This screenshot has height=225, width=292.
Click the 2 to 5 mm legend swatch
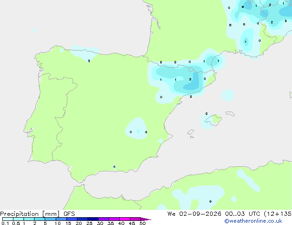pos(40,219)
